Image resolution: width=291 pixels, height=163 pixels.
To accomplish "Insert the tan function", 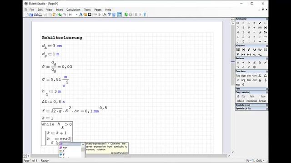I will point(249,80).
